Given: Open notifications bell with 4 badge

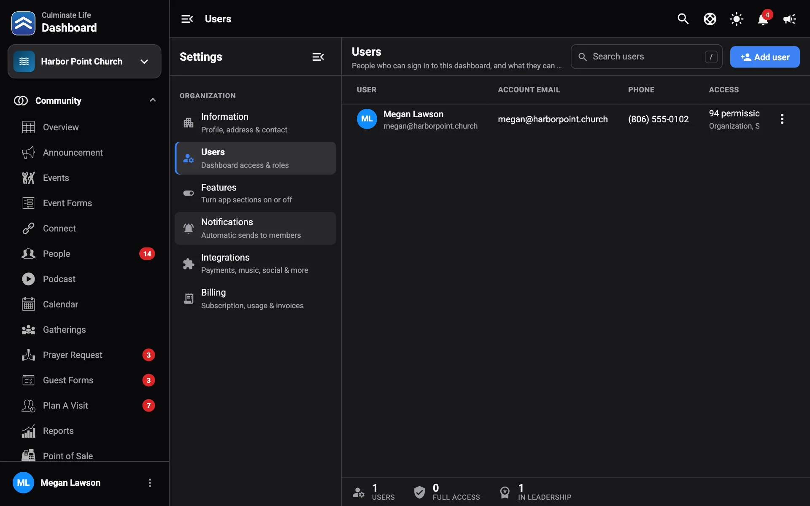Looking at the screenshot, I should tap(763, 19).
